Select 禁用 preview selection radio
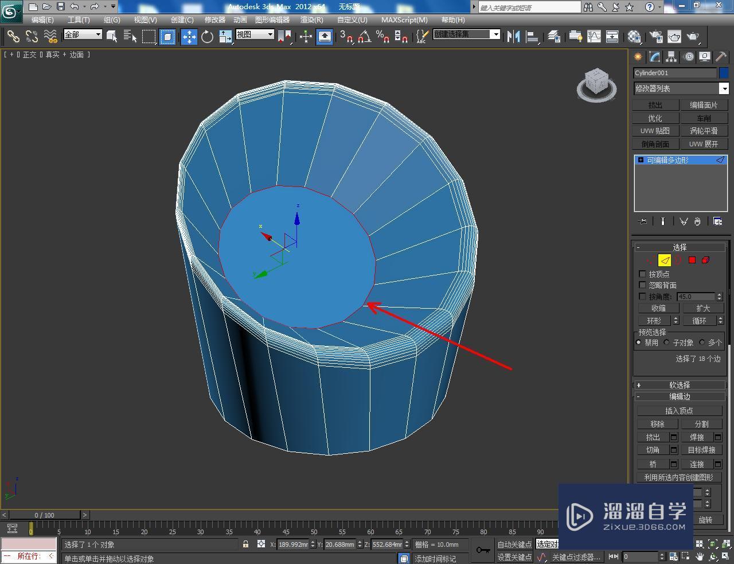Viewport: 734px width, 564px height. (639, 343)
